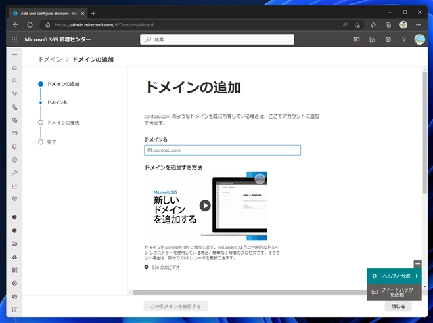Open browser Collections icon

pyautogui.click(x=388, y=25)
